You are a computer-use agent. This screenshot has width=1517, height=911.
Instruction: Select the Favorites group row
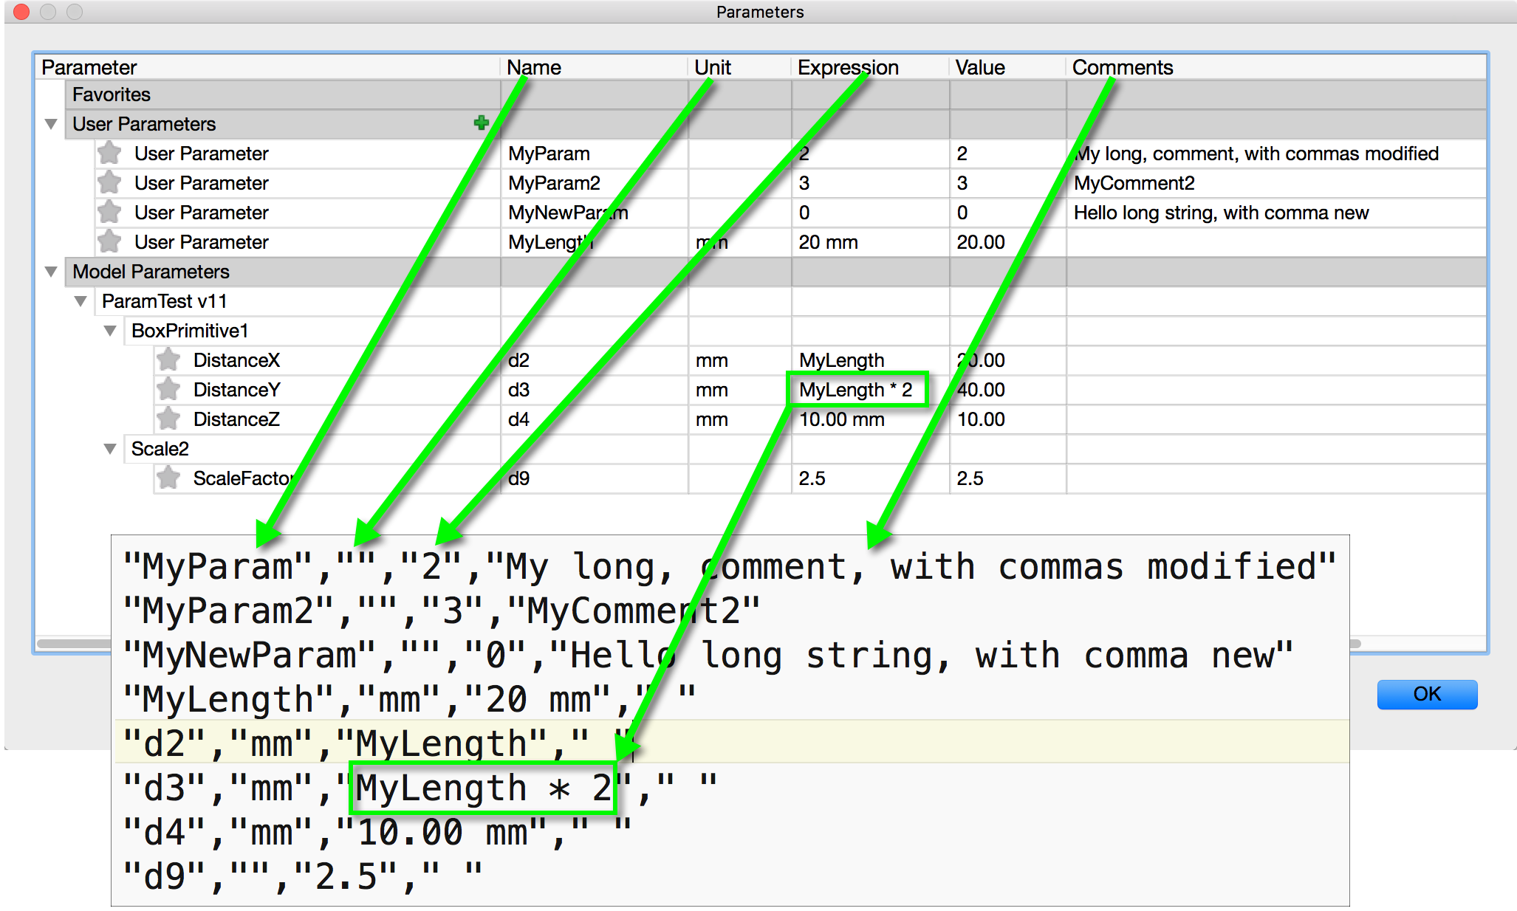(x=111, y=94)
